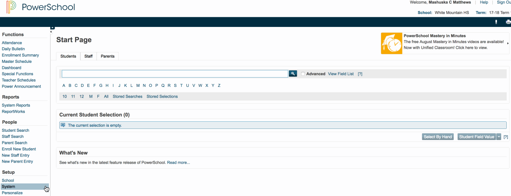511x196 pixels.
Task: Click the Help link in header
Action: (x=484, y=2)
